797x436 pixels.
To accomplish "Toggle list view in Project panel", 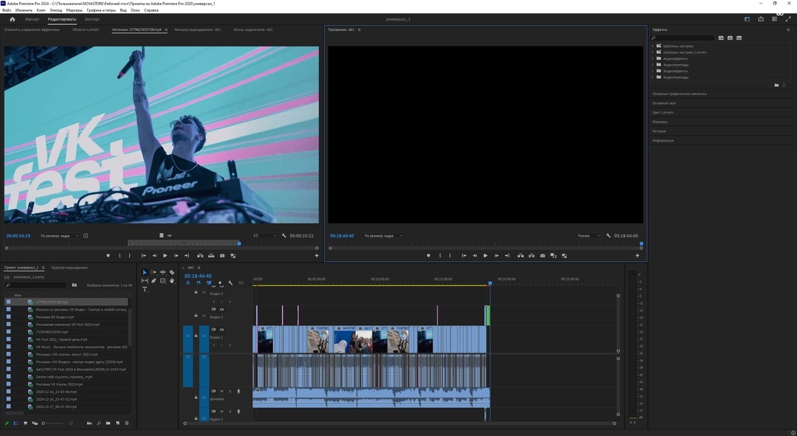I will (15, 423).
